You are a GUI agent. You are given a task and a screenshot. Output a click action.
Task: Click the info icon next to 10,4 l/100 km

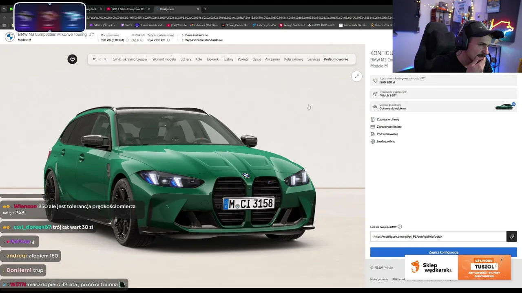coord(169,40)
